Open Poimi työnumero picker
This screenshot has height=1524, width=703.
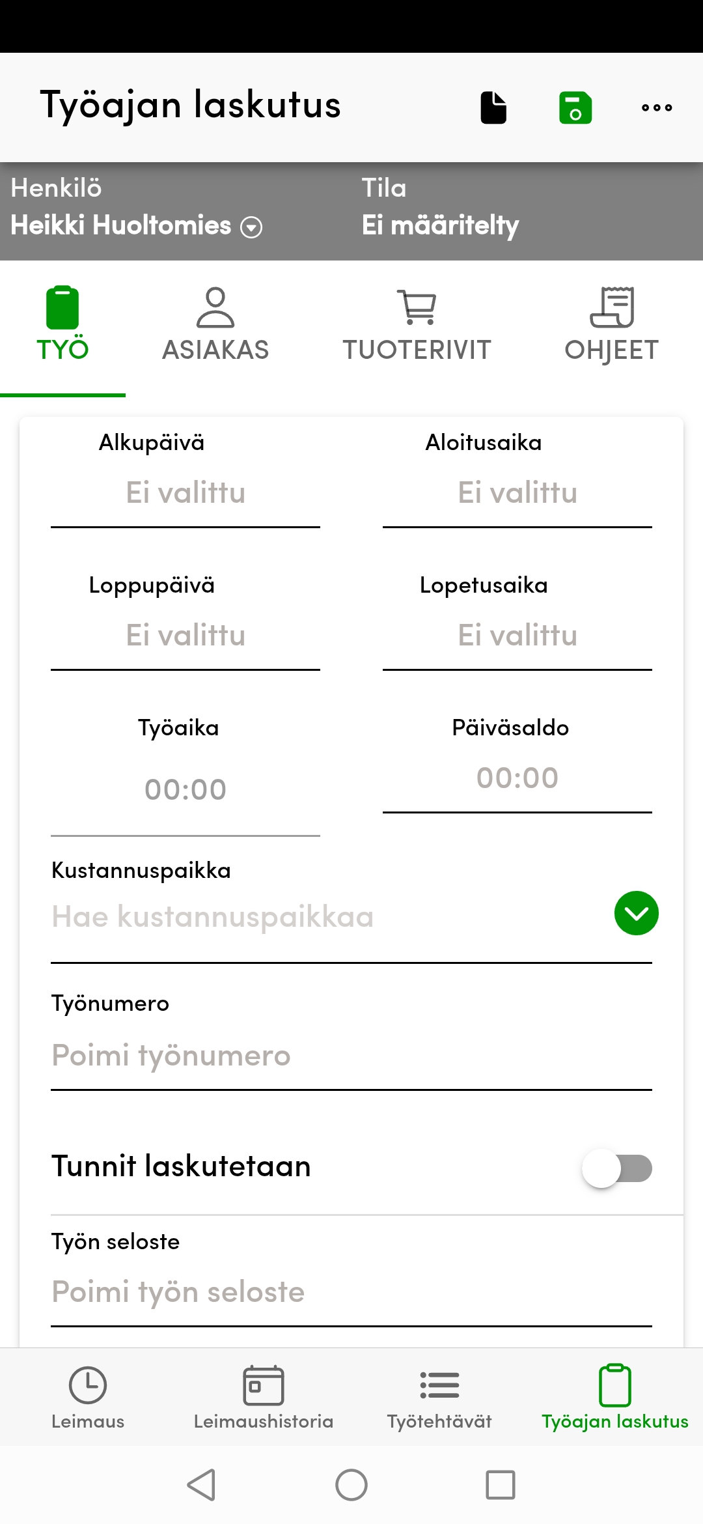[351, 1055]
